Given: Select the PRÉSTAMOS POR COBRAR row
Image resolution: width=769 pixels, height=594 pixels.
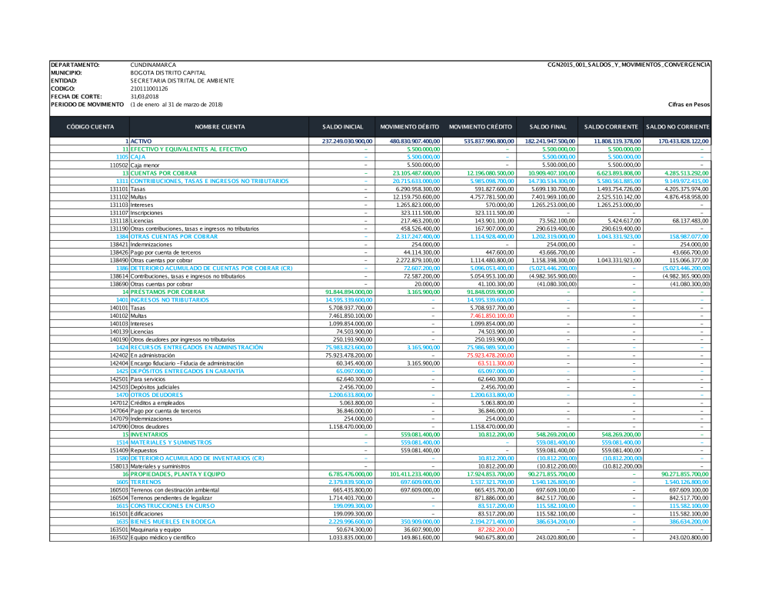Looking at the screenshot, I should pyautogui.click(x=168, y=292).
